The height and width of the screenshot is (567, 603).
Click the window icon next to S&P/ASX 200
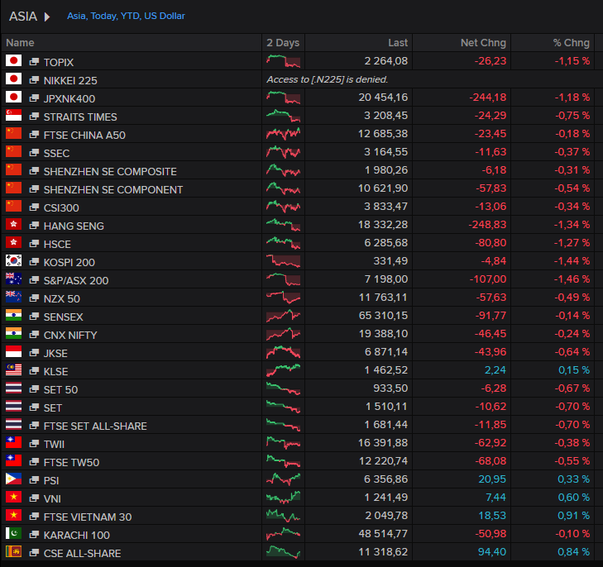(34, 279)
